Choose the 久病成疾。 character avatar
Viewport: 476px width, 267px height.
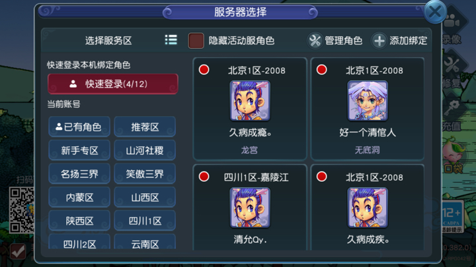(368, 208)
